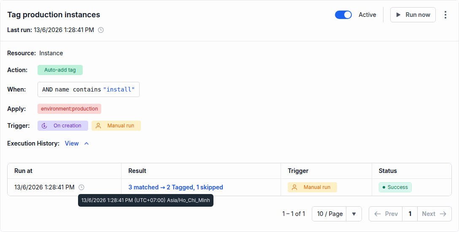
Task: Click the person icon in Trigger Manual run badge
Action: click(98, 126)
